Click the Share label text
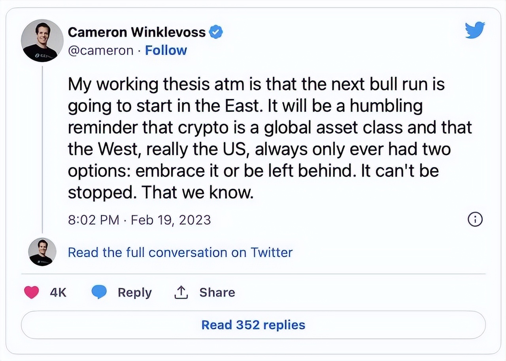Screen dimensions: 506x361 tap(217, 292)
